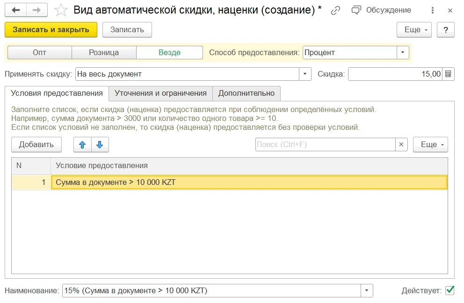464x303 pixels.
Task: Click the Записать button
Action: (127, 30)
